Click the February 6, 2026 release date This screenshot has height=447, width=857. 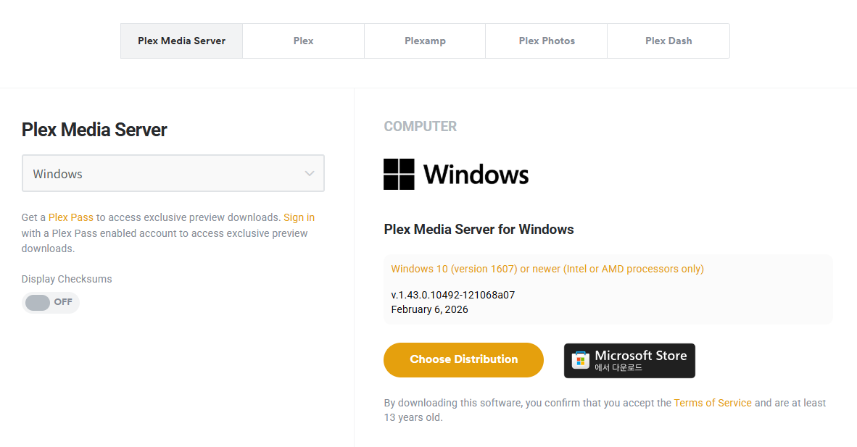coord(430,310)
